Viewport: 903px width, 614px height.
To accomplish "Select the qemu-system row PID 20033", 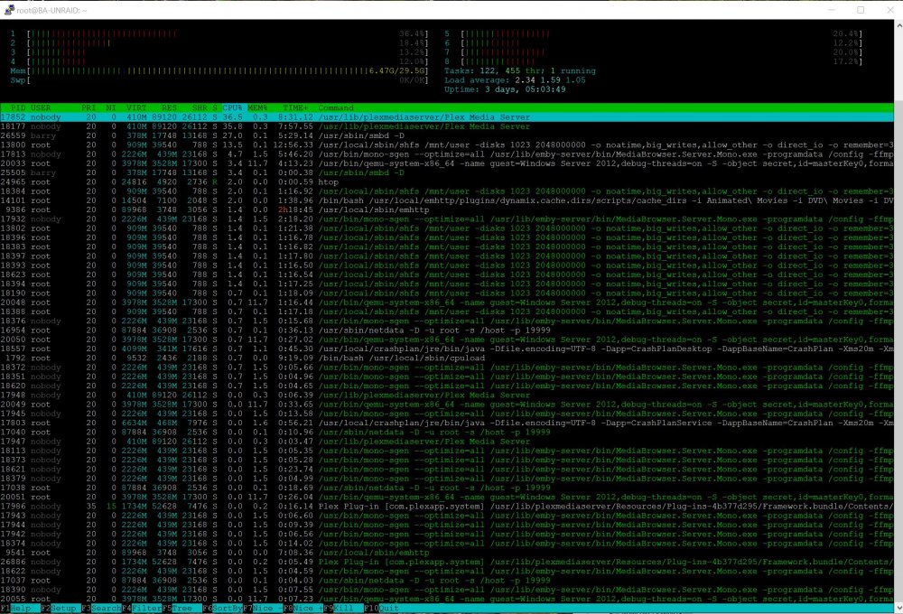I will point(447,163).
